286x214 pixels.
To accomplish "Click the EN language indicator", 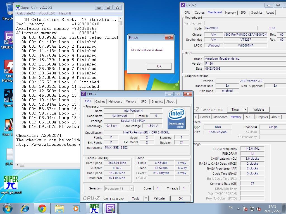I will click(x=230, y=208).
